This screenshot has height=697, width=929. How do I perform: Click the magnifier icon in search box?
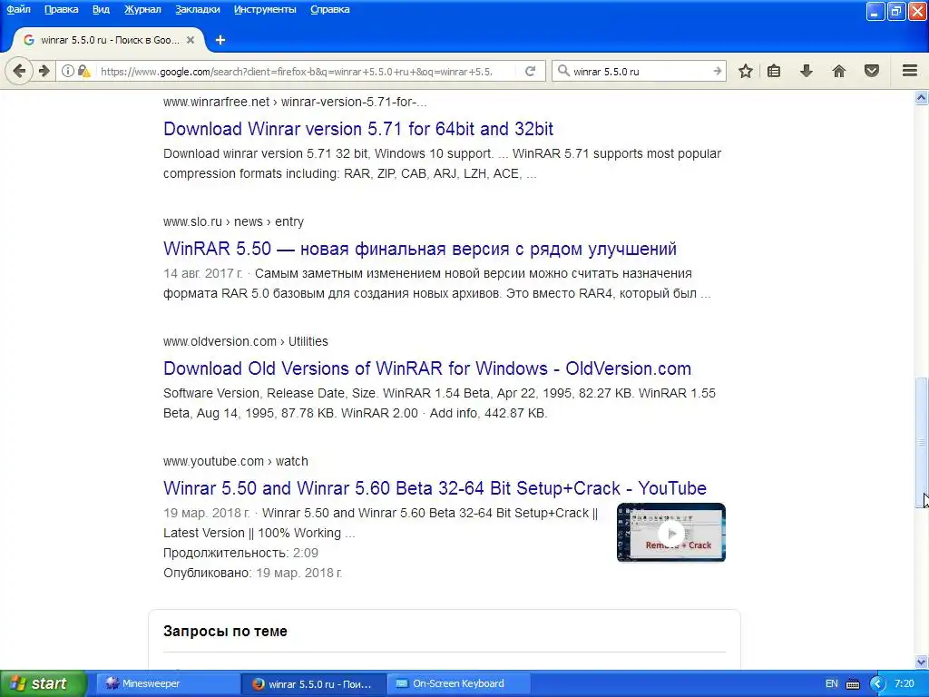[563, 71]
